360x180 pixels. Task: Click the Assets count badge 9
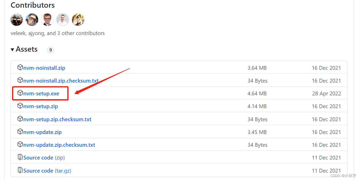(50, 50)
